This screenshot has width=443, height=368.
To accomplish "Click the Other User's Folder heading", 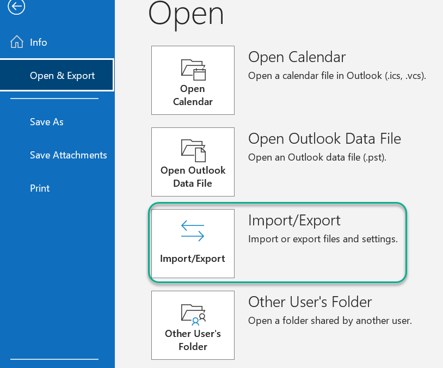I will (310, 302).
